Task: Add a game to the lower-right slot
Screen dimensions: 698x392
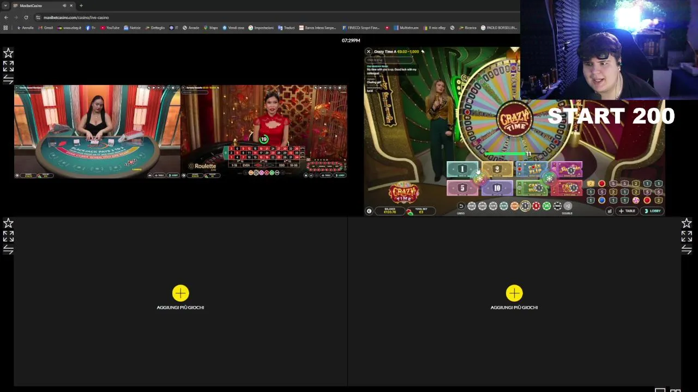Action: pos(514,293)
